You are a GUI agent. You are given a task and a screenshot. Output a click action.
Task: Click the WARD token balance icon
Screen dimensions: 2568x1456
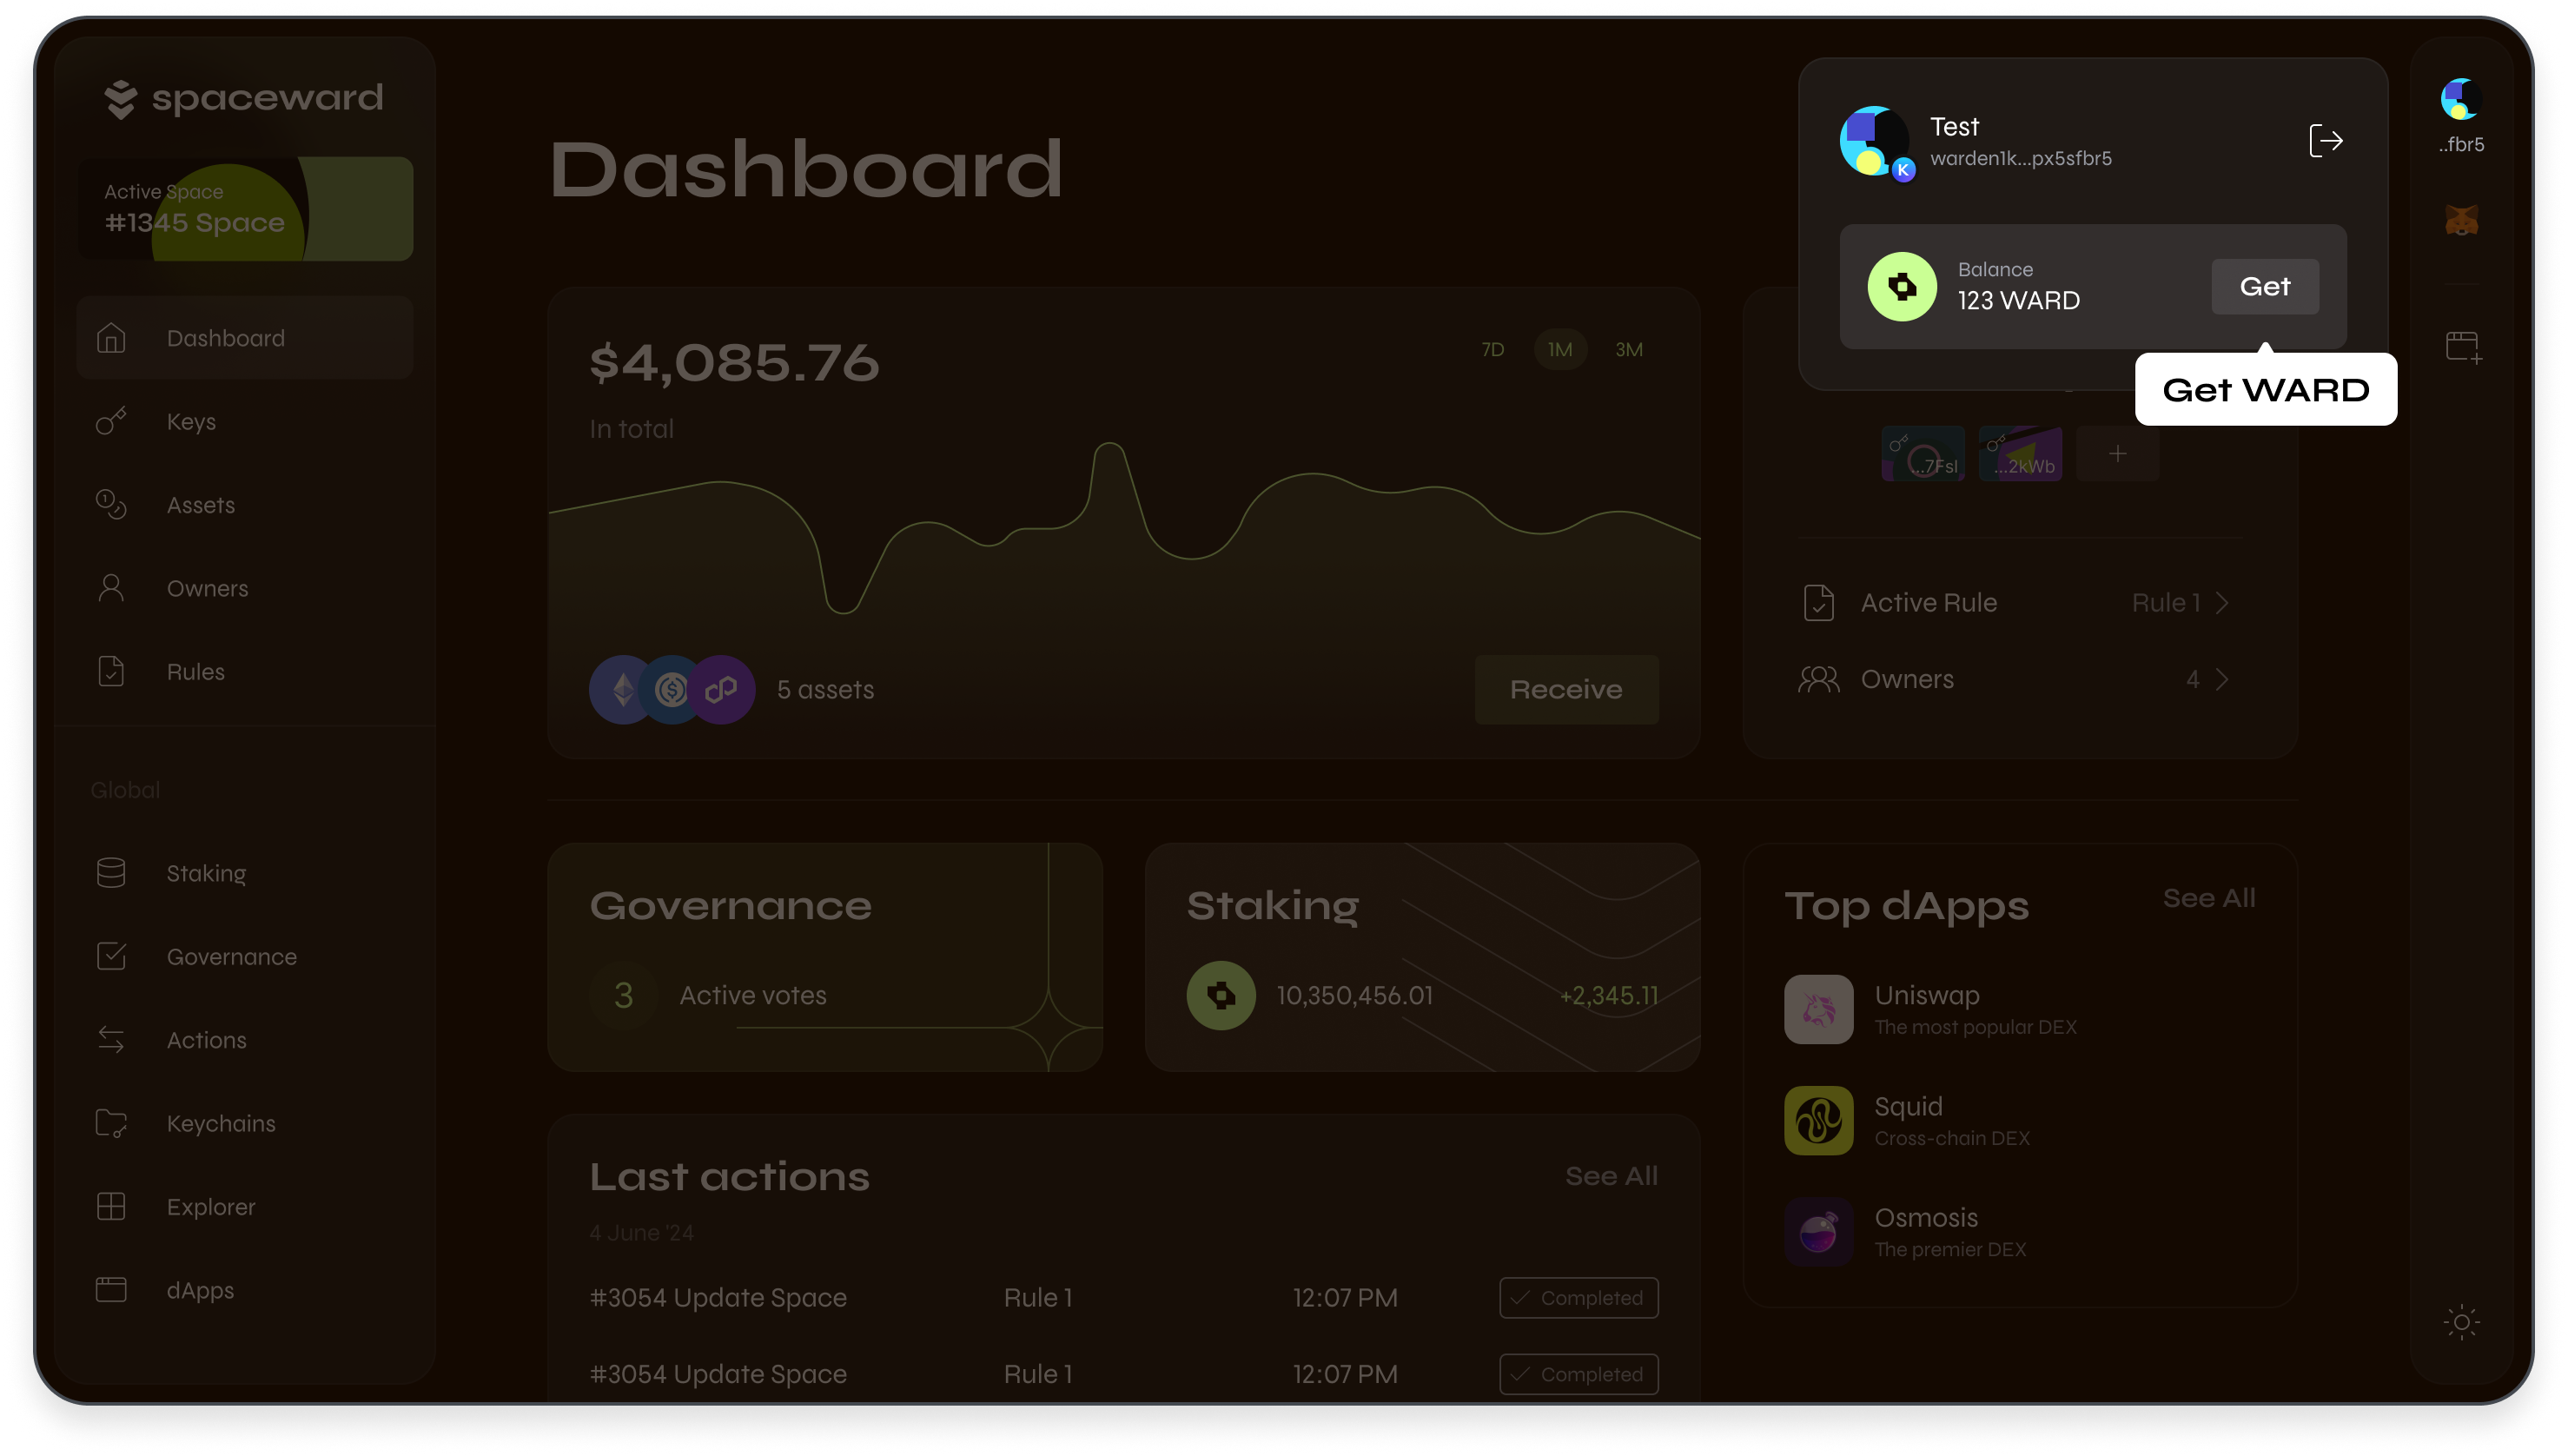[1902, 287]
